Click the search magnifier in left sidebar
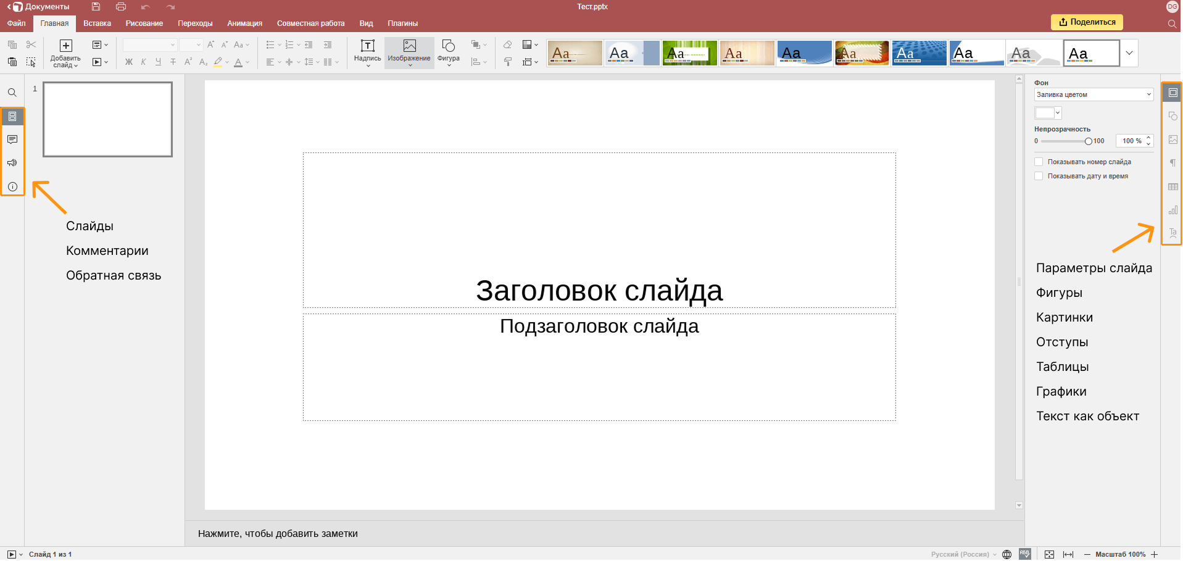The height and width of the screenshot is (561, 1183). point(12,93)
